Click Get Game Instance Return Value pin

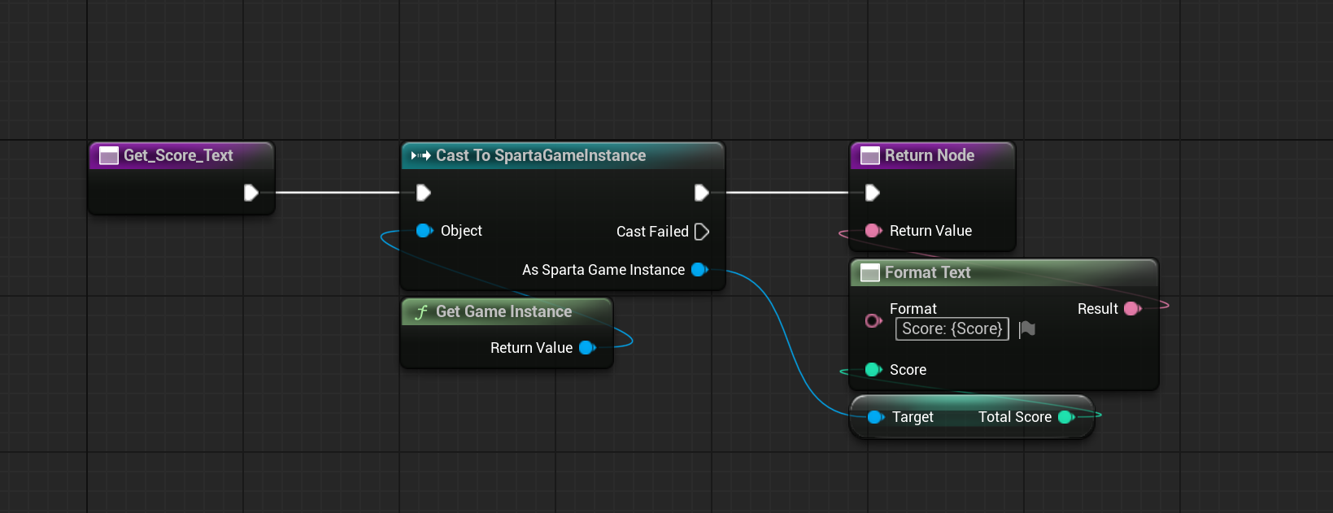[587, 348]
